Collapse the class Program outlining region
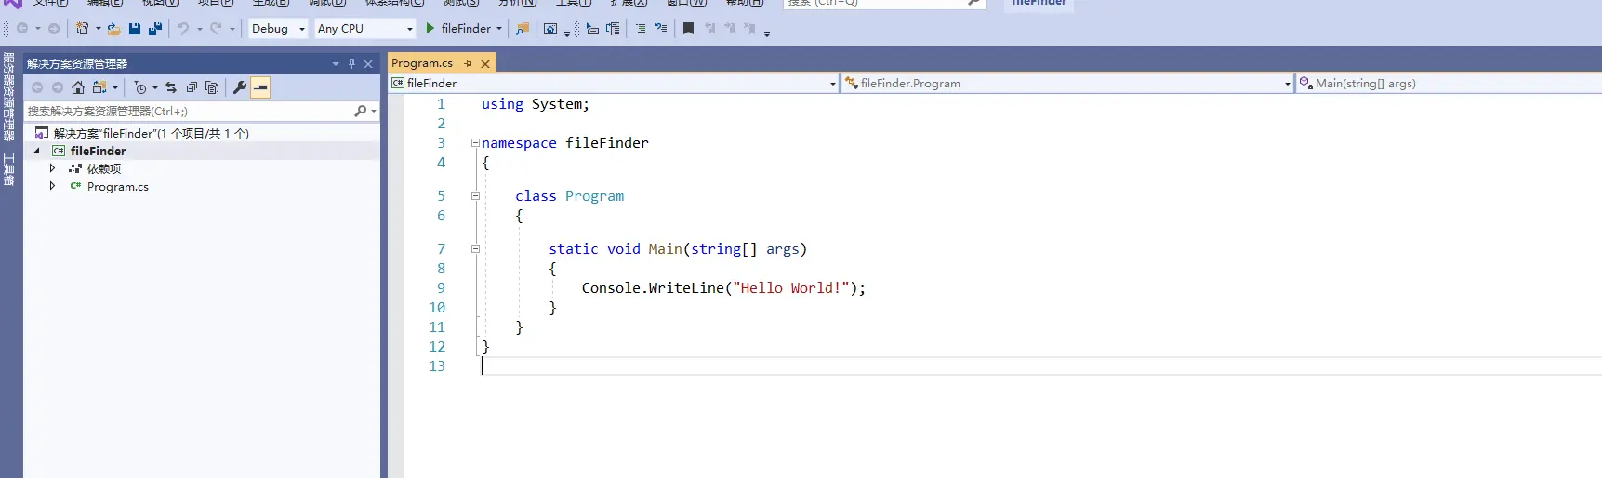 pyautogui.click(x=475, y=196)
